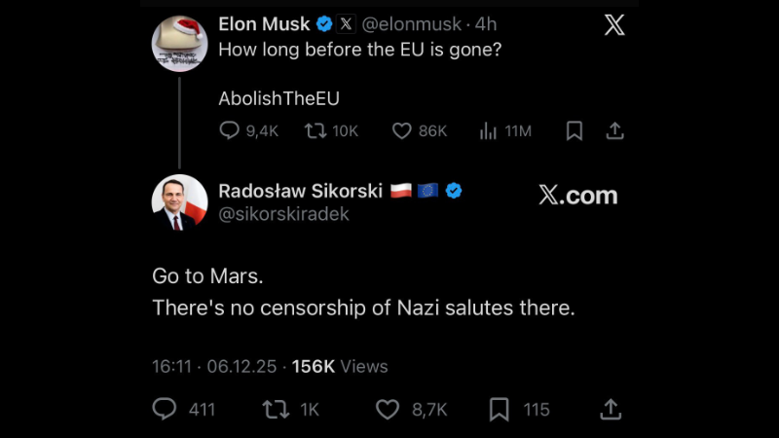
Task: Open Radosław Sikorski's avatar photo
Action: 180,203
